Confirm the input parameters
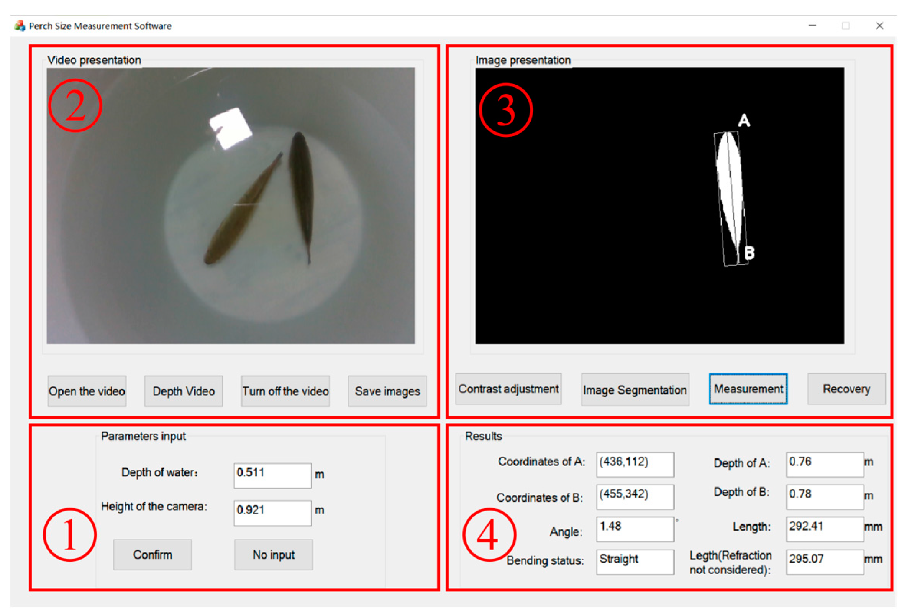This screenshot has width=902, height=616. coord(153,555)
